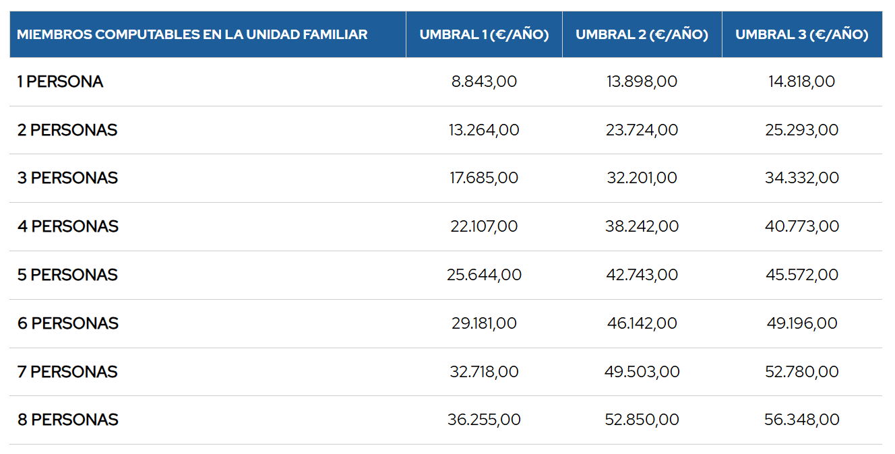
Task: Click the 56.348,00 value cell
Action: click(x=801, y=420)
